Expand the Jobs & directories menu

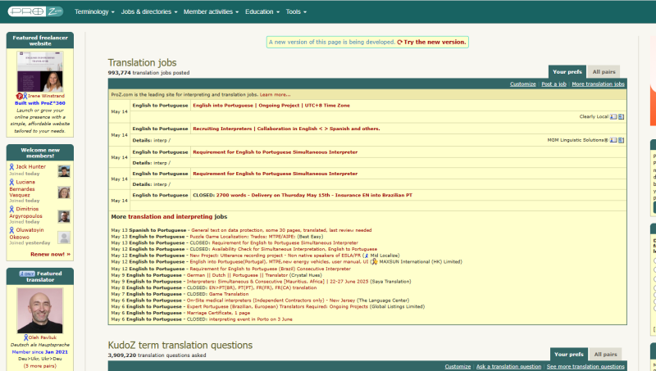click(149, 11)
